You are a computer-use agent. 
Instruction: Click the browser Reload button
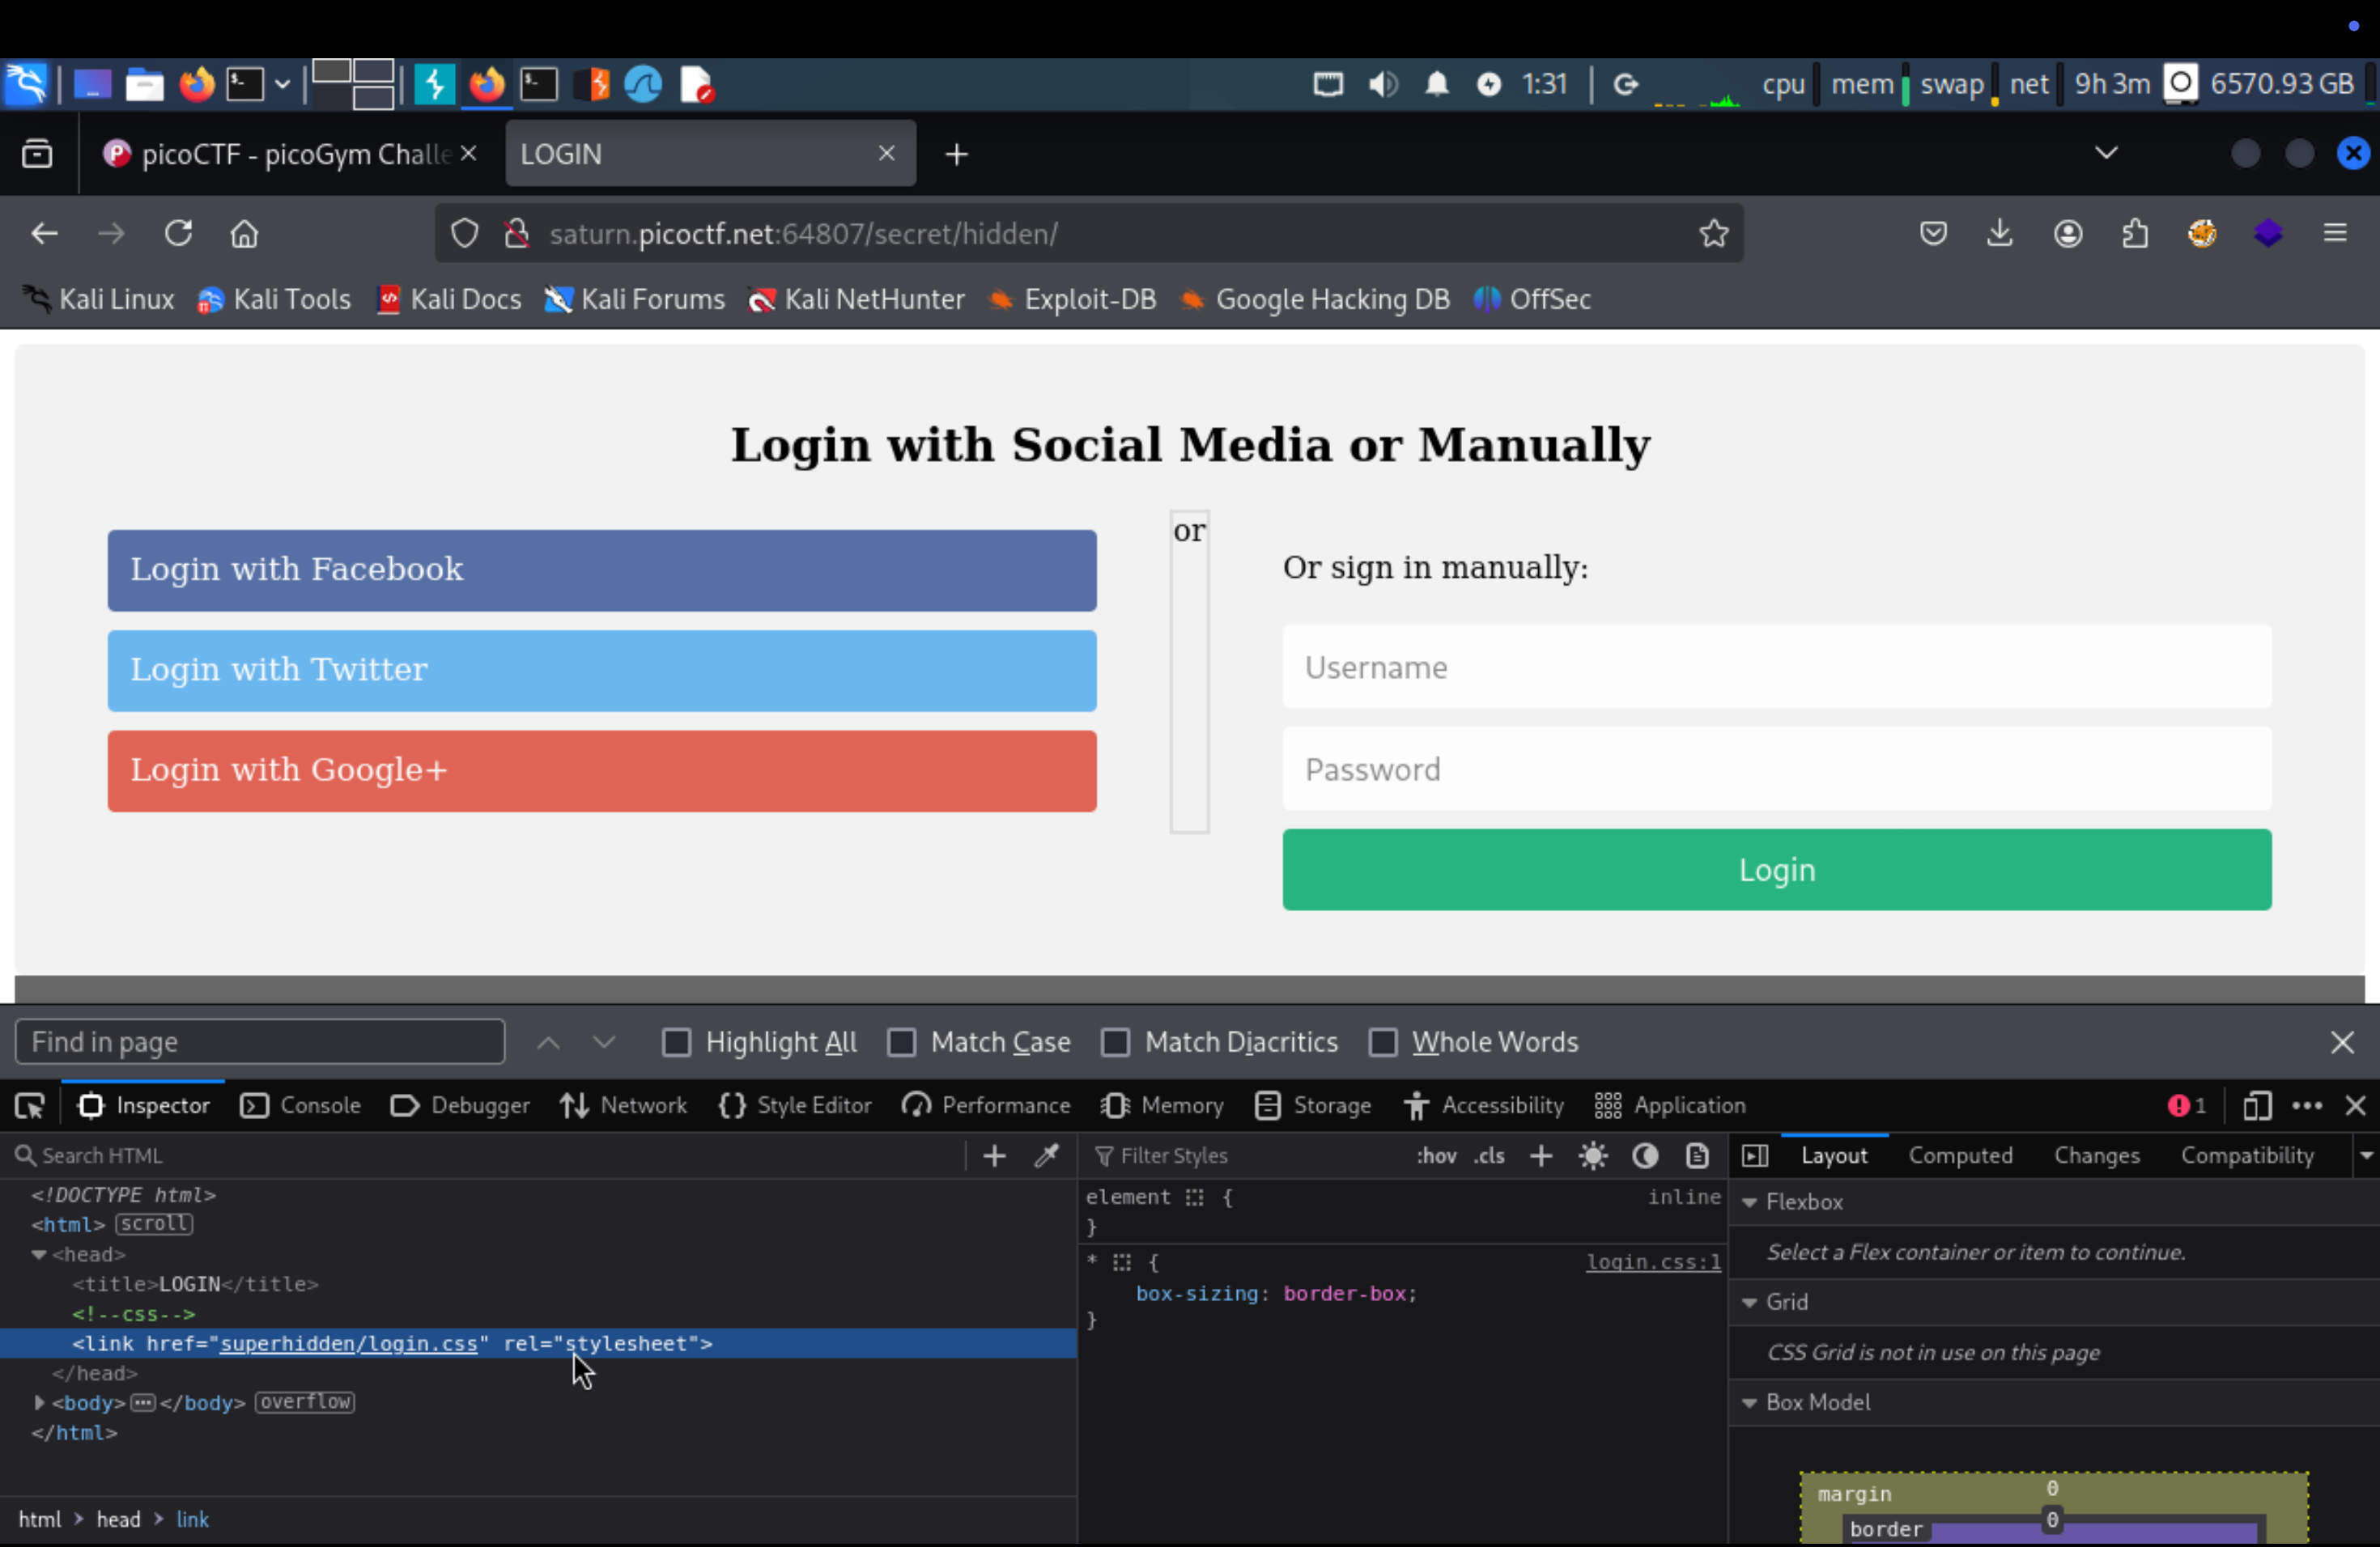pyautogui.click(x=178, y=233)
